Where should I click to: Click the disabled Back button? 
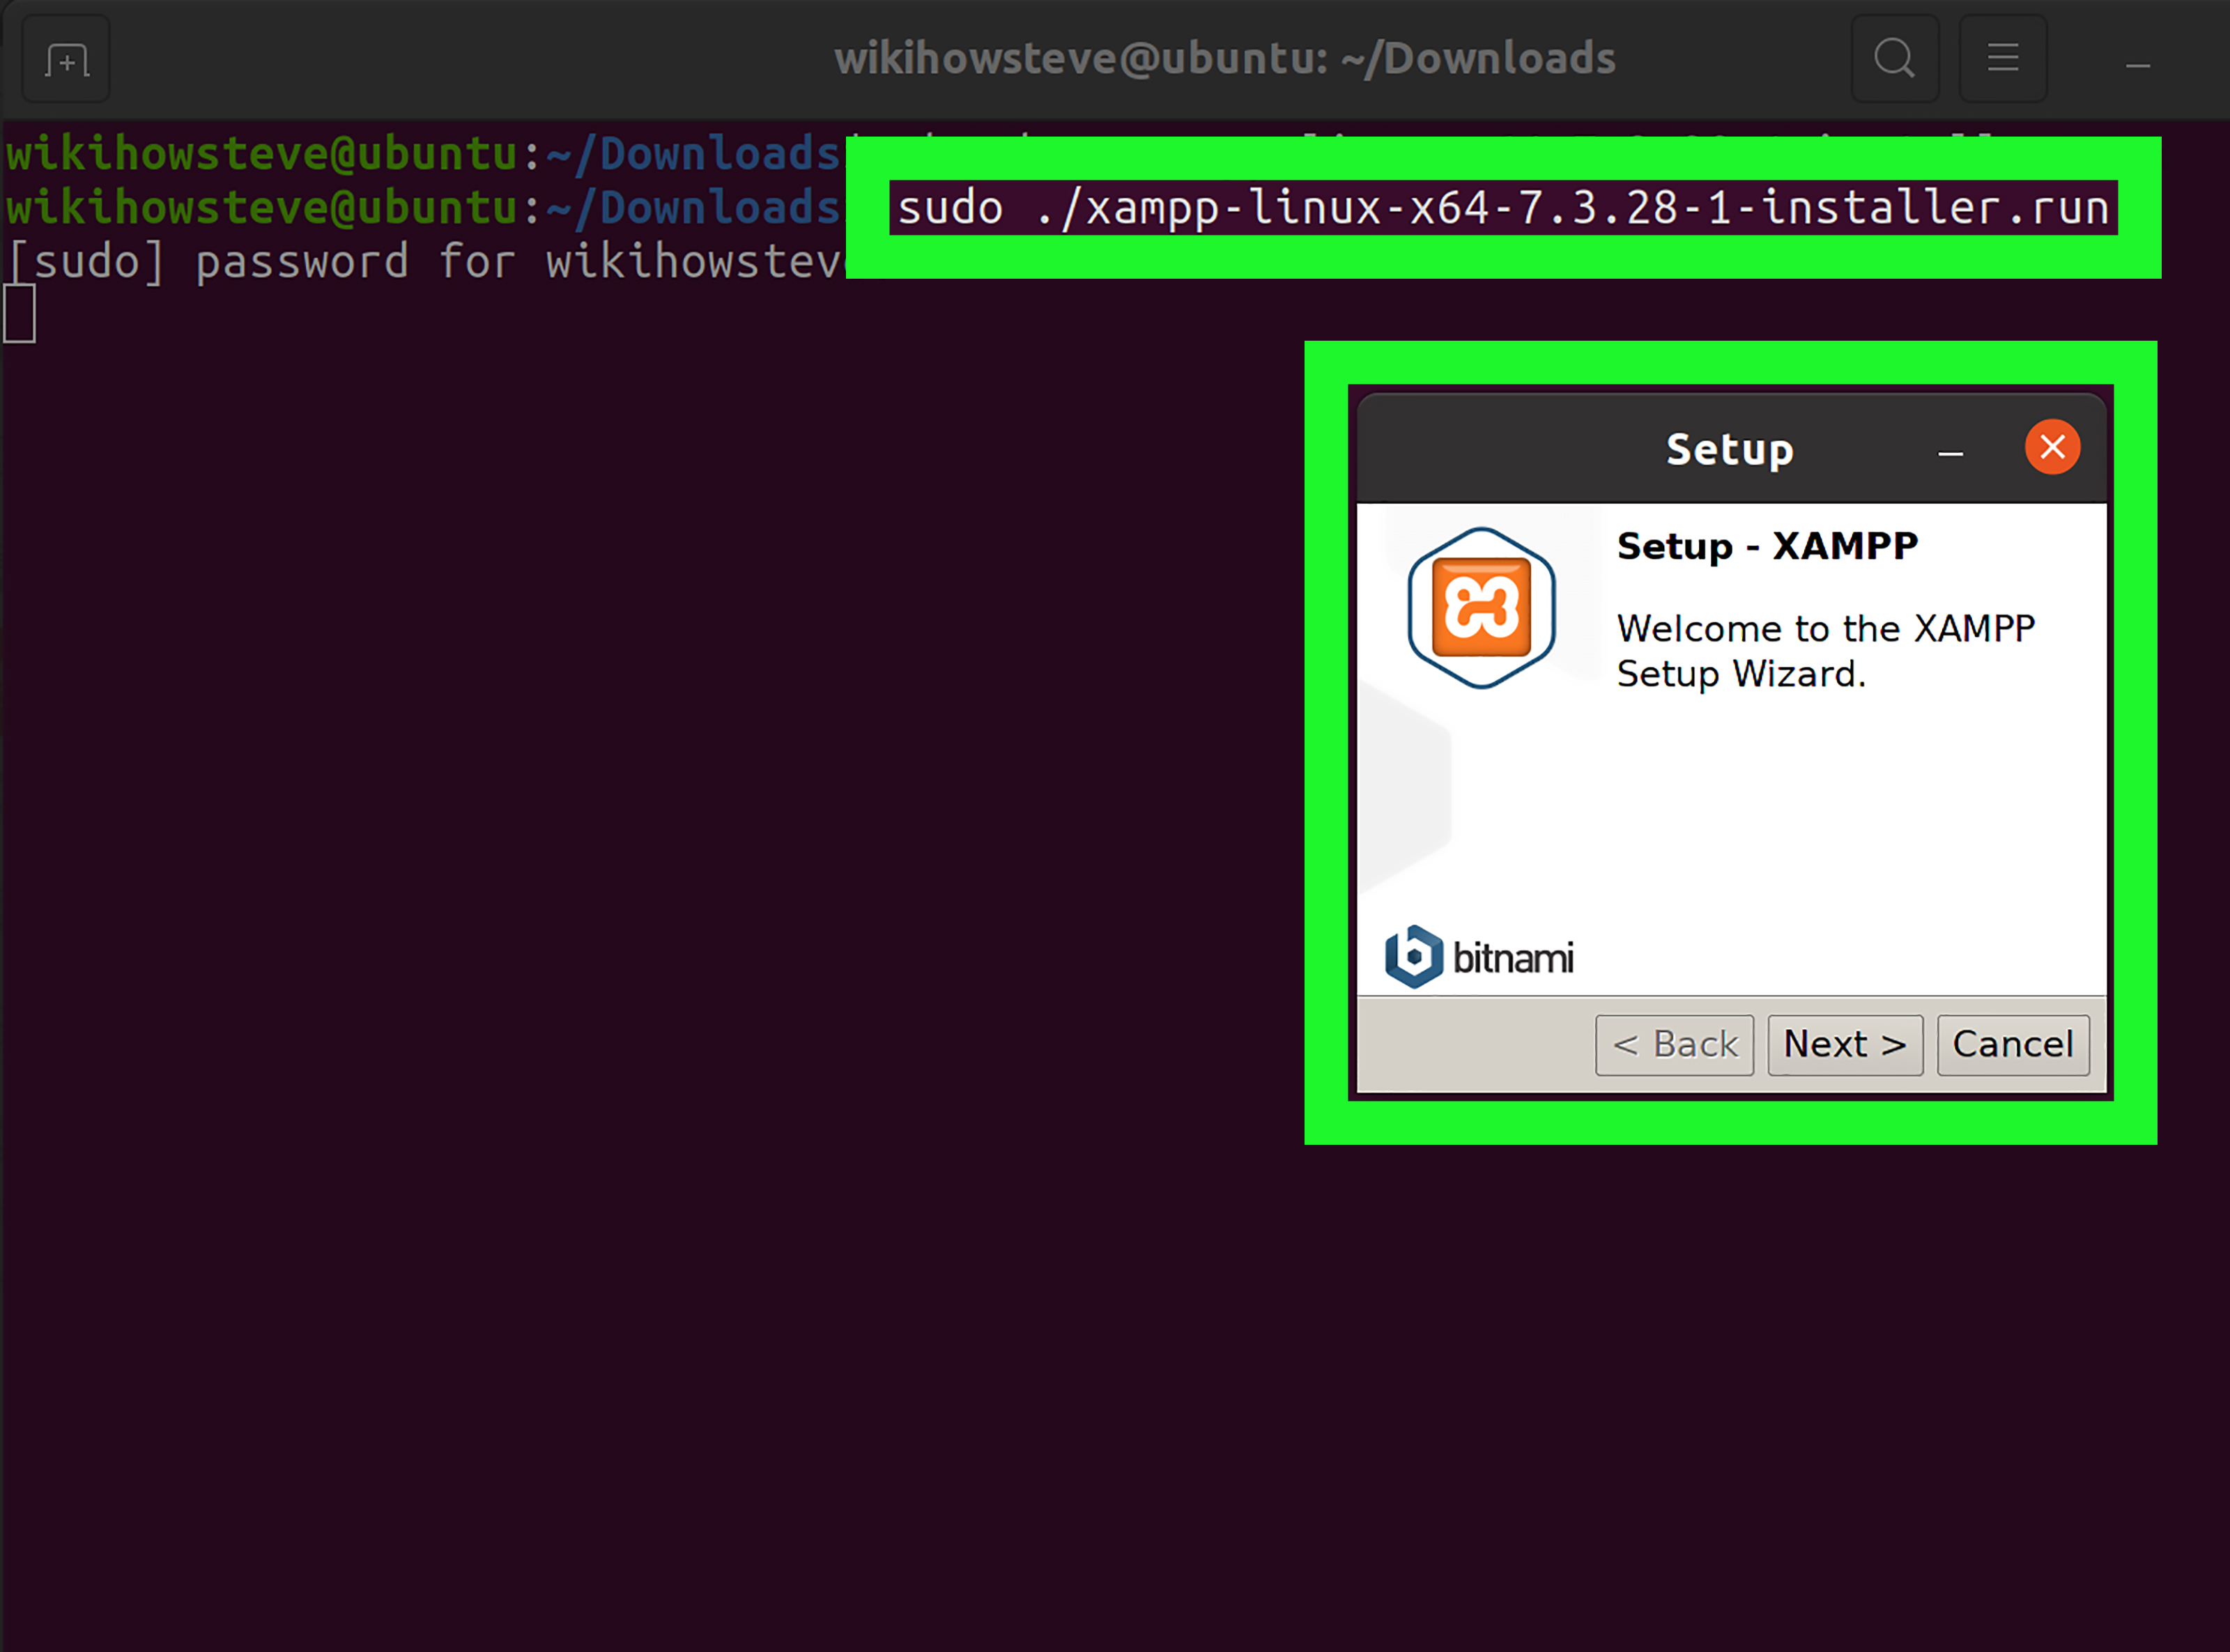(x=1675, y=1045)
